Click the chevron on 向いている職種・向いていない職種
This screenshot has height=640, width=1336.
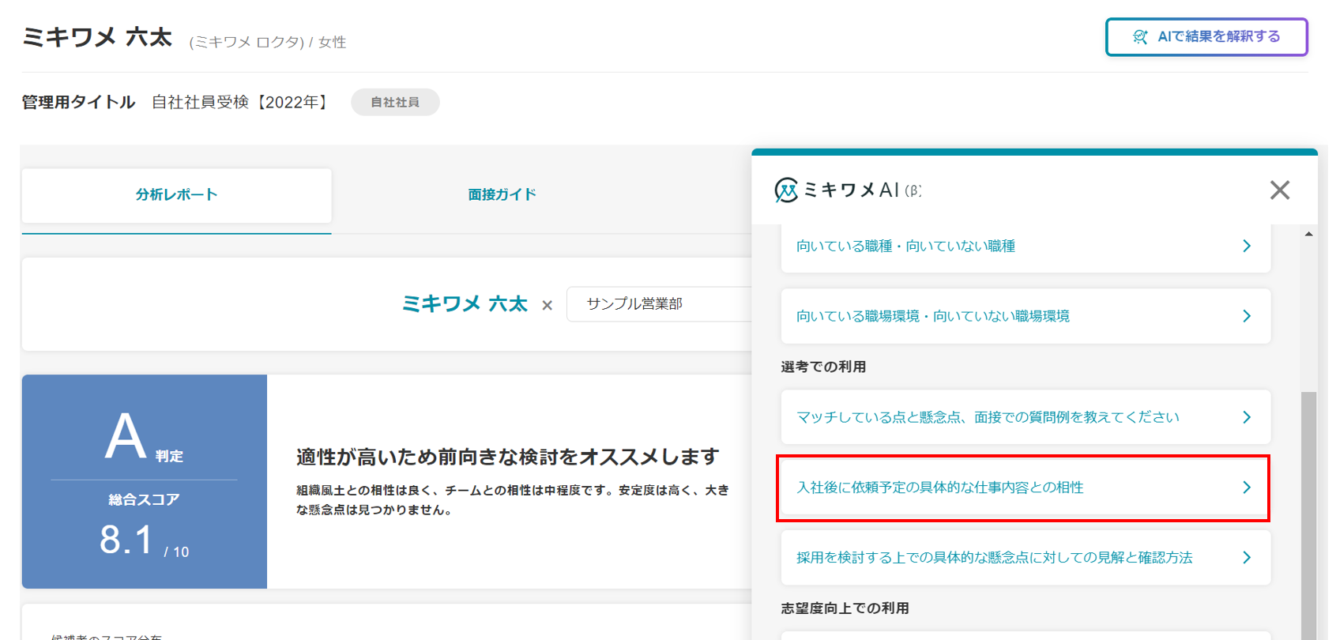pyautogui.click(x=1247, y=247)
